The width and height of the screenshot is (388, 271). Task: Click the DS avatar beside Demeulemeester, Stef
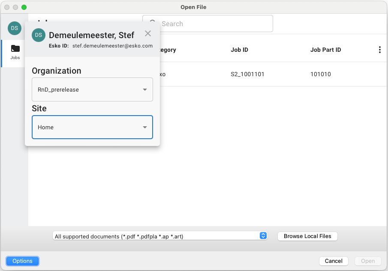[x=39, y=35]
